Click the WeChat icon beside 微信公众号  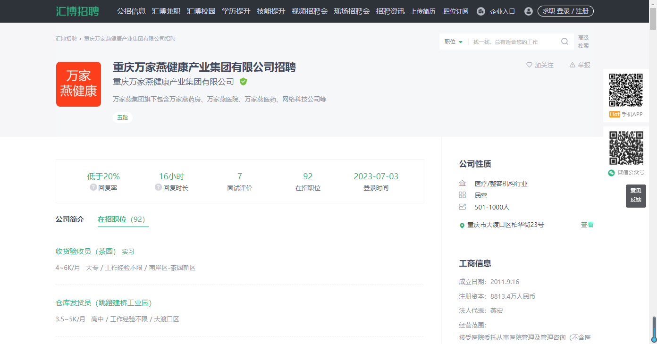pos(611,173)
